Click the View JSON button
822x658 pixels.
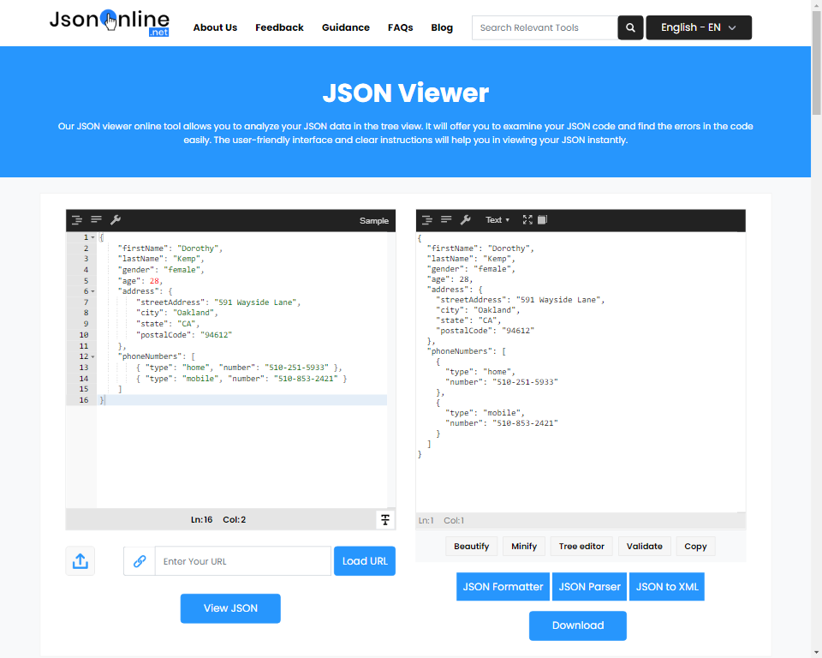click(230, 608)
